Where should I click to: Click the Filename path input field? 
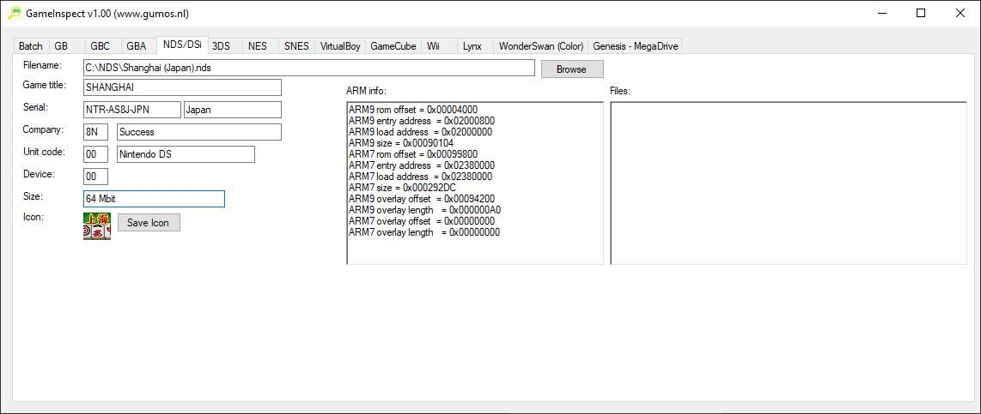309,69
